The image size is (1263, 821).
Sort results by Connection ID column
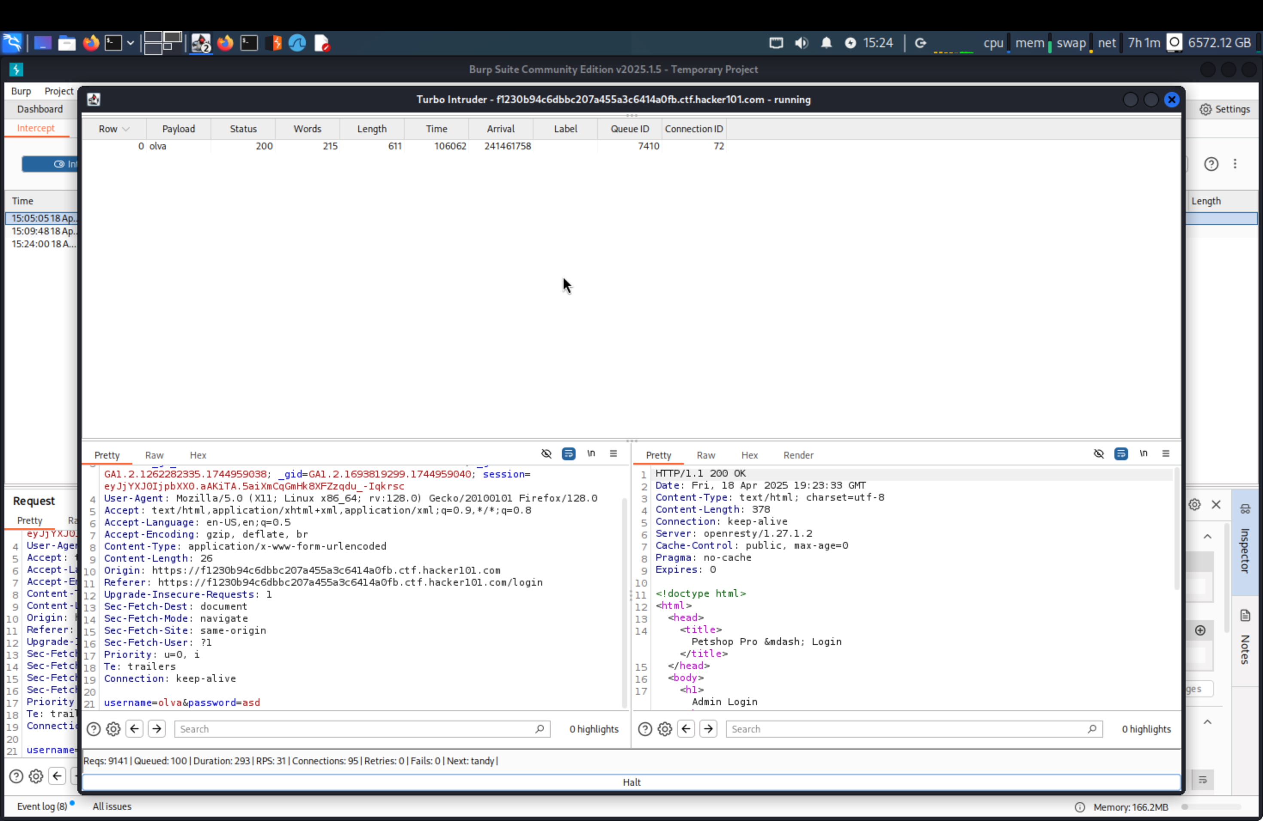tap(694, 129)
